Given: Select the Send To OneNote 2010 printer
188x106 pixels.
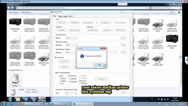Looking at the screenshot, I should coord(158,57).
